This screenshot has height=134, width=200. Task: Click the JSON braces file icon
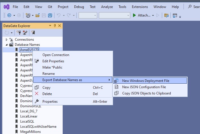[x=117, y=87]
